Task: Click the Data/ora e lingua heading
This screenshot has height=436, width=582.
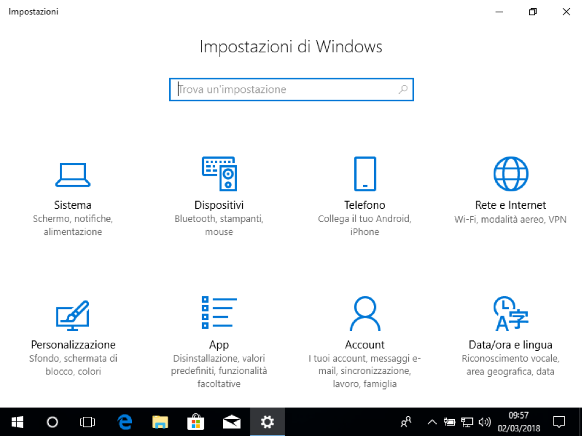Action: pos(511,345)
